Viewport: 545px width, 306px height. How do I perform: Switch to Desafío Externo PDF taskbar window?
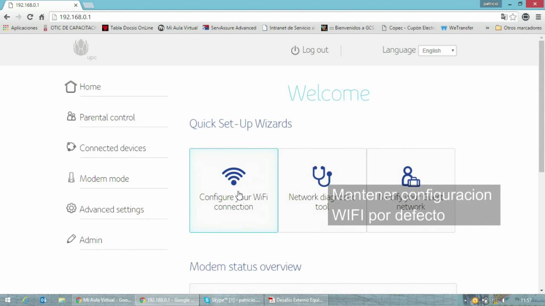coord(296,300)
